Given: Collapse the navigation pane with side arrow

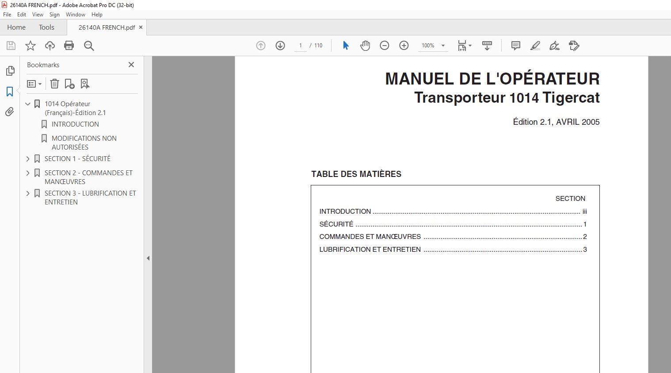Looking at the screenshot, I should point(148,258).
